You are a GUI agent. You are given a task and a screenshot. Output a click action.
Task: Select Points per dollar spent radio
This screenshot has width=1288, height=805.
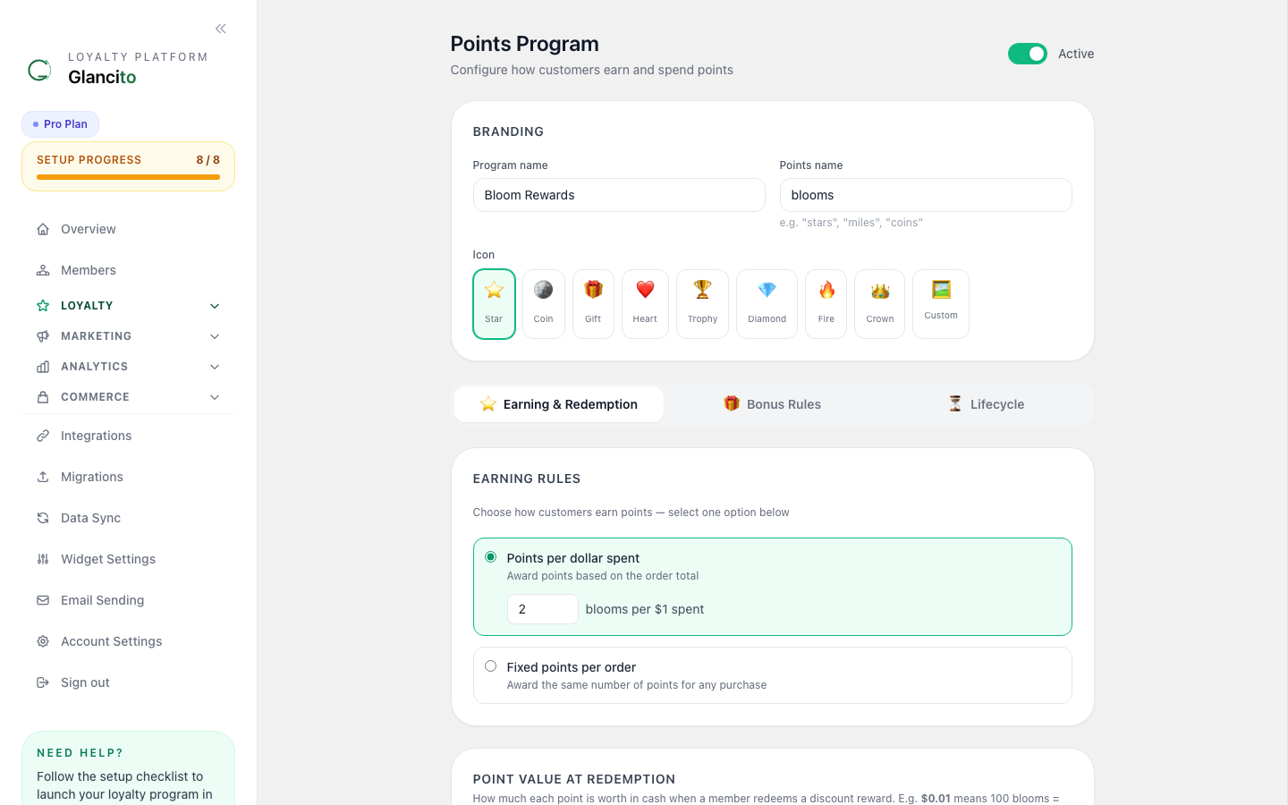(x=490, y=557)
